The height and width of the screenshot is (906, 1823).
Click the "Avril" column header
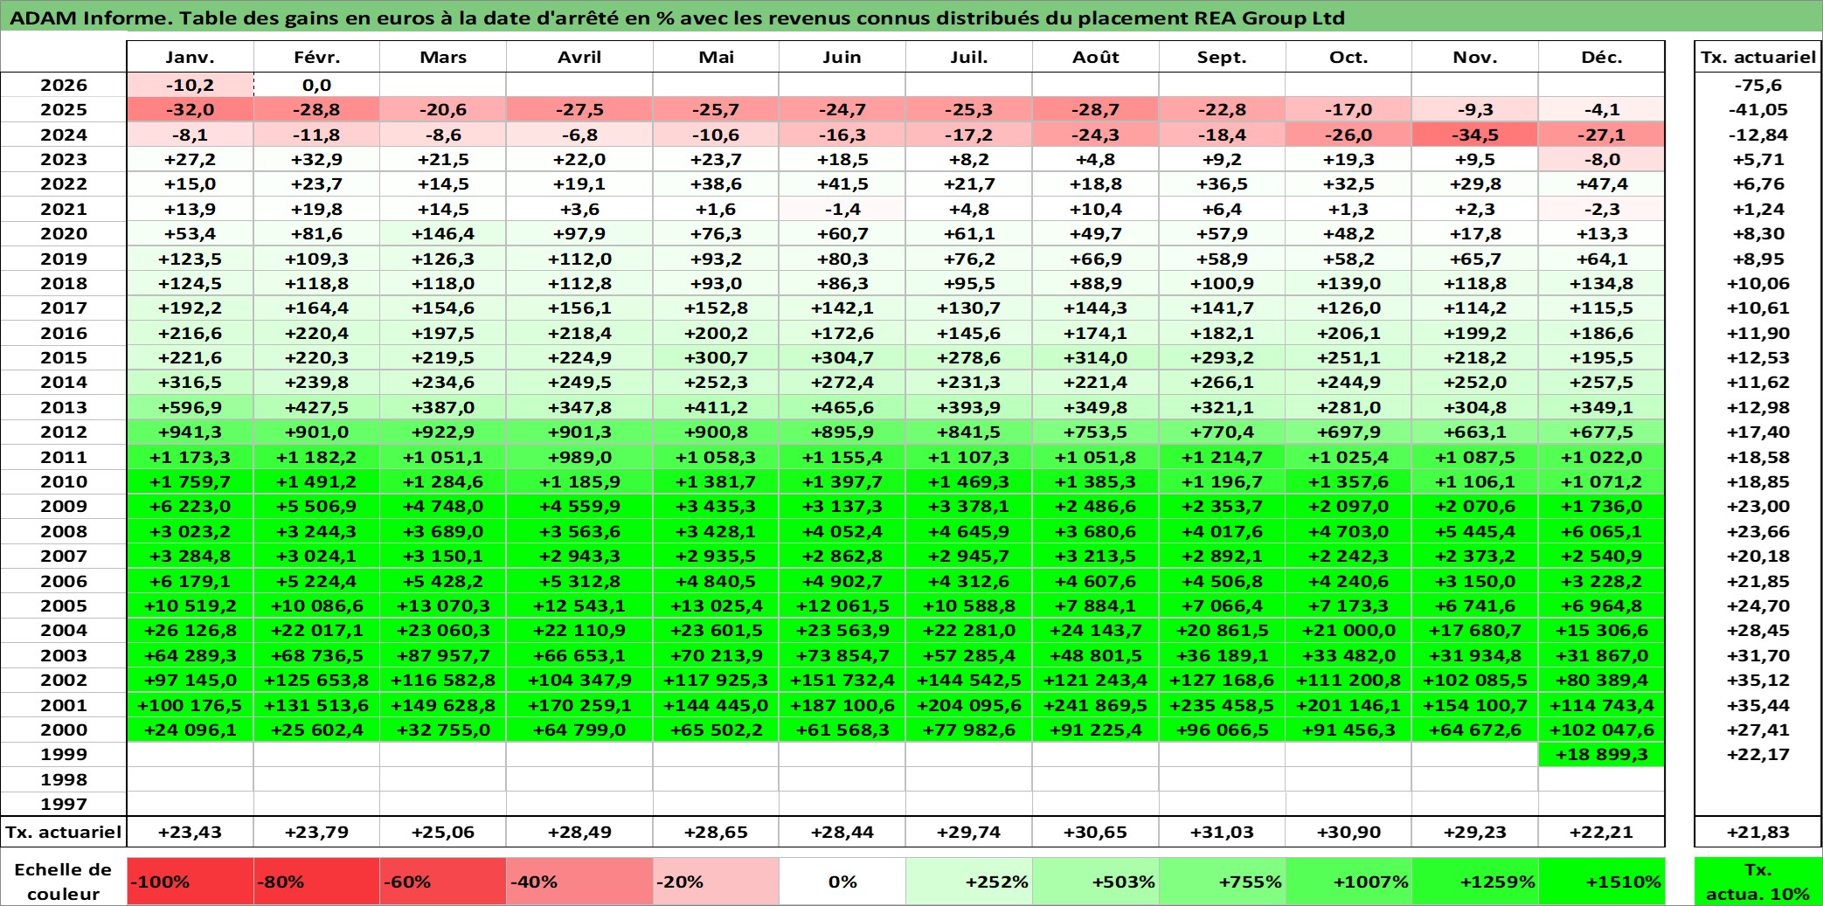click(x=579, y=58)
